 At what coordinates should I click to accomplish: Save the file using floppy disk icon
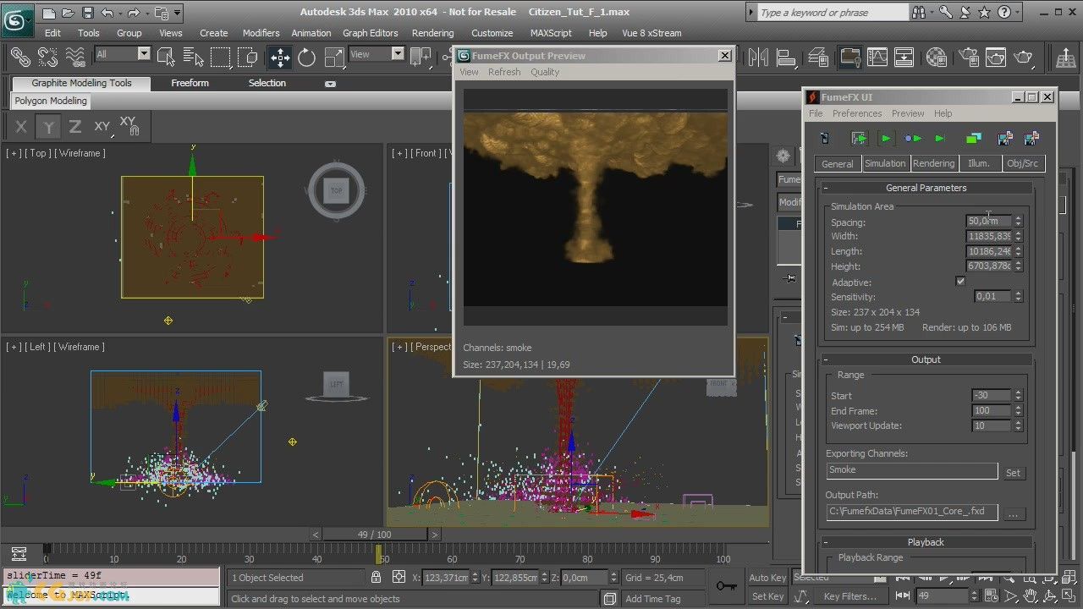[88, 13]
